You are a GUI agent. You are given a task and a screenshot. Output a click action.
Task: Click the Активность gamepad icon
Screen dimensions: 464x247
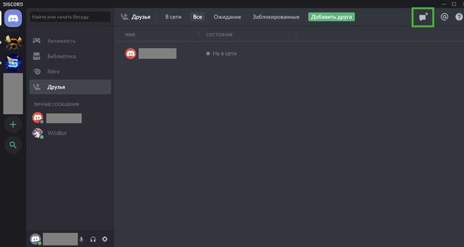click(37, 41)
